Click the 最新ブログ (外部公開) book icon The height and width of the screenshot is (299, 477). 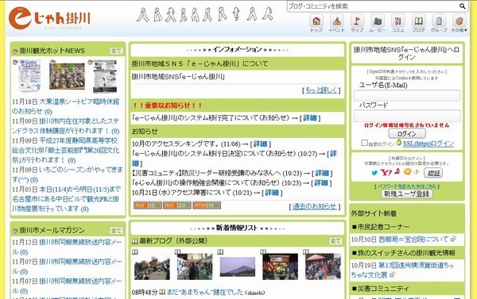pos(135,241)
